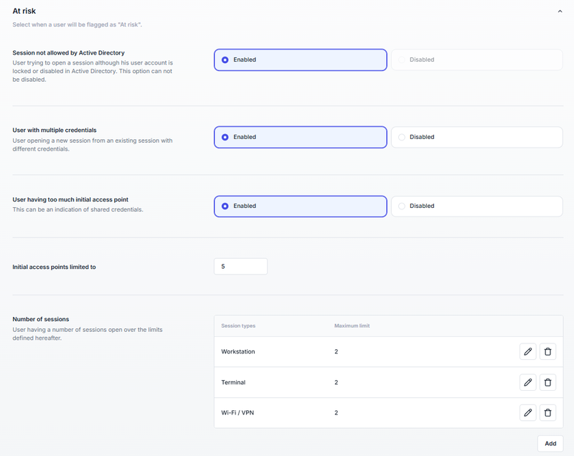Viewport: 574px width, 456px height.
Task: Delete the Wi-Fi / VPN session row
Action: pyautogui.click(x=547, y=413)
